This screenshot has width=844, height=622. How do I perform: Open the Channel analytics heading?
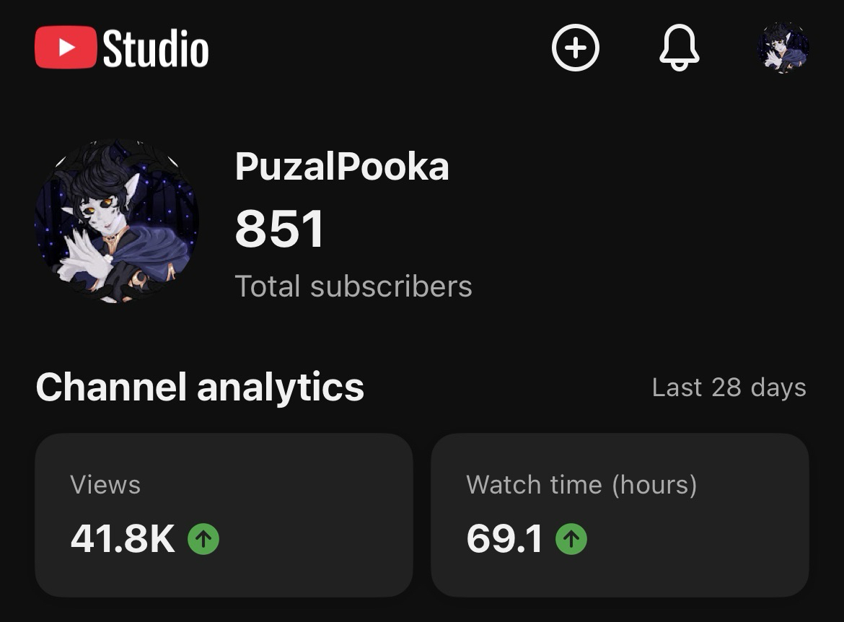pyautogui.click(x=200, y=387)
